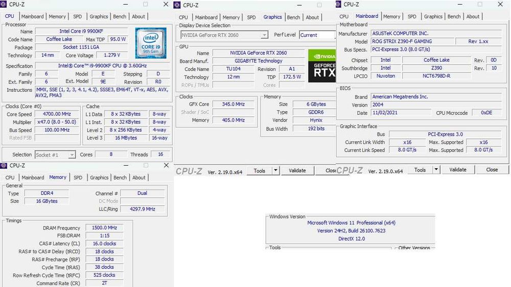This screenshot has height=287, width=511.
Task: Click the DRAM Frequency value 1500.0 MHz
Action: point(104,228)
